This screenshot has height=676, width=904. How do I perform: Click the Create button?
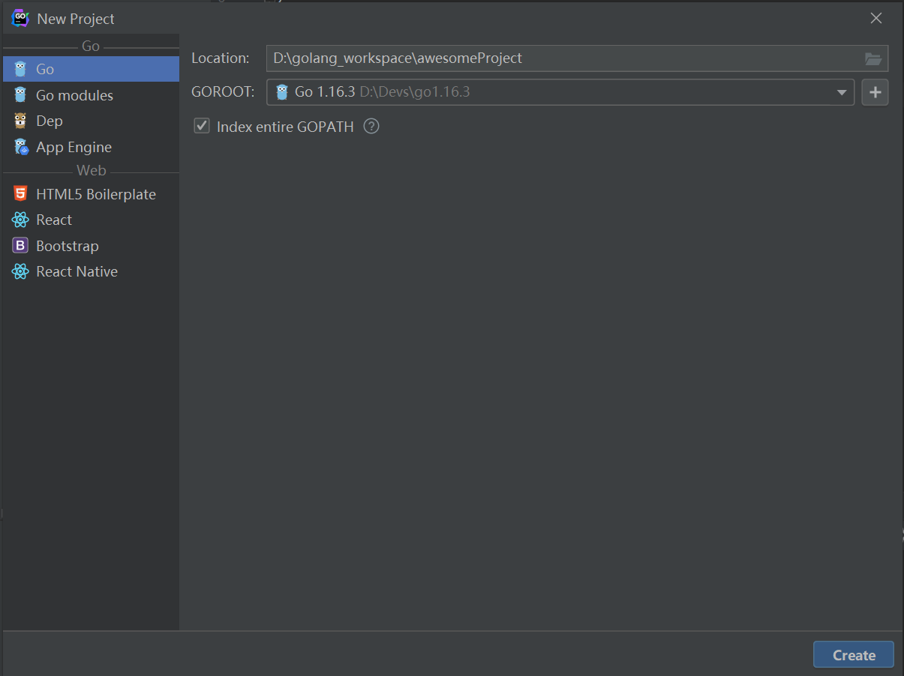pos(854,654)
